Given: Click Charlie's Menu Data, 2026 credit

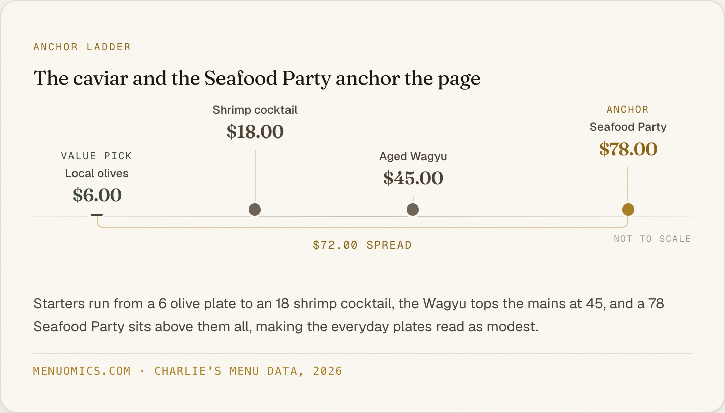Looking at the screenshot, I should coord(248,371).
